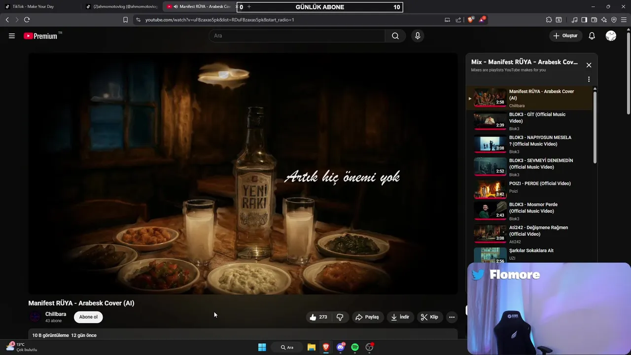Image resolution: width=631 pixels, height=355 pixels.
Task: Create a clip with Klip button
Action: click(429, 317)
